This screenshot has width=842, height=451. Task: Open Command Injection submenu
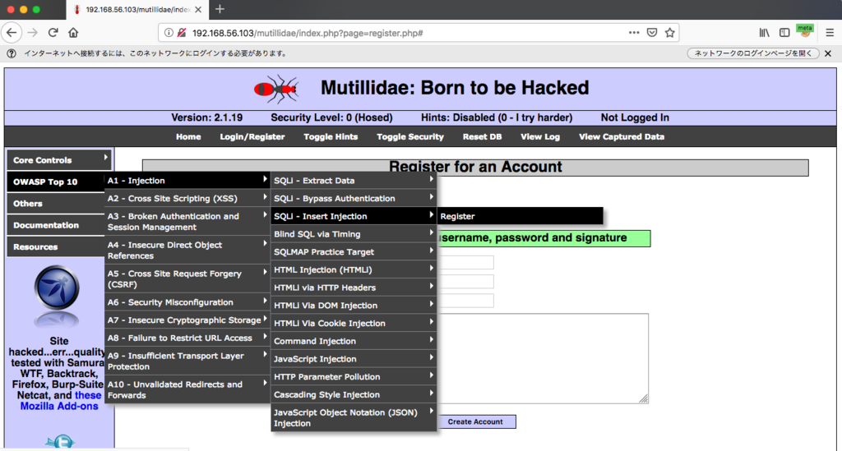click(354, 341)
